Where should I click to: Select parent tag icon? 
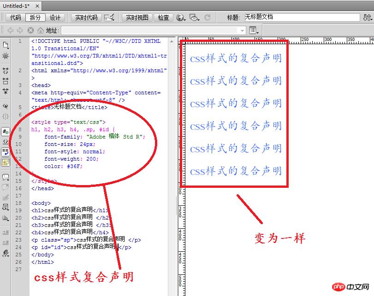click(6, 106)
